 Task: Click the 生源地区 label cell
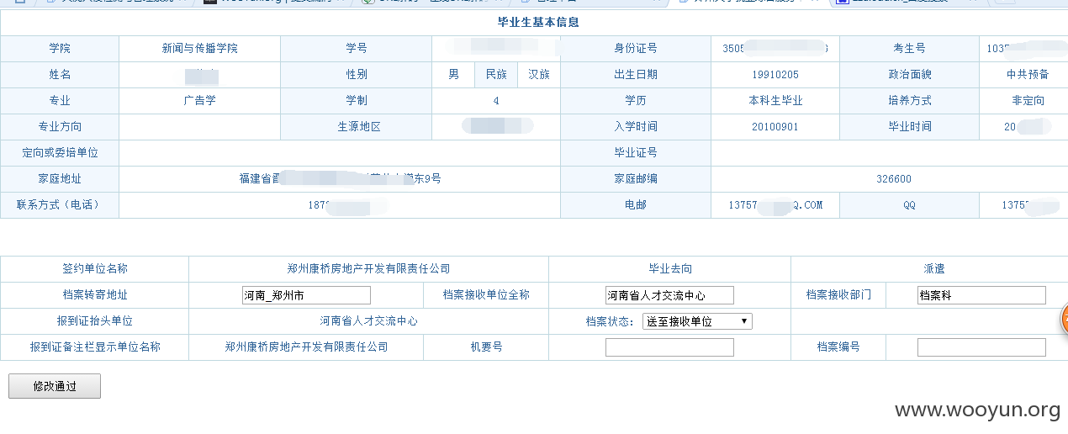[x=356, y=127]
